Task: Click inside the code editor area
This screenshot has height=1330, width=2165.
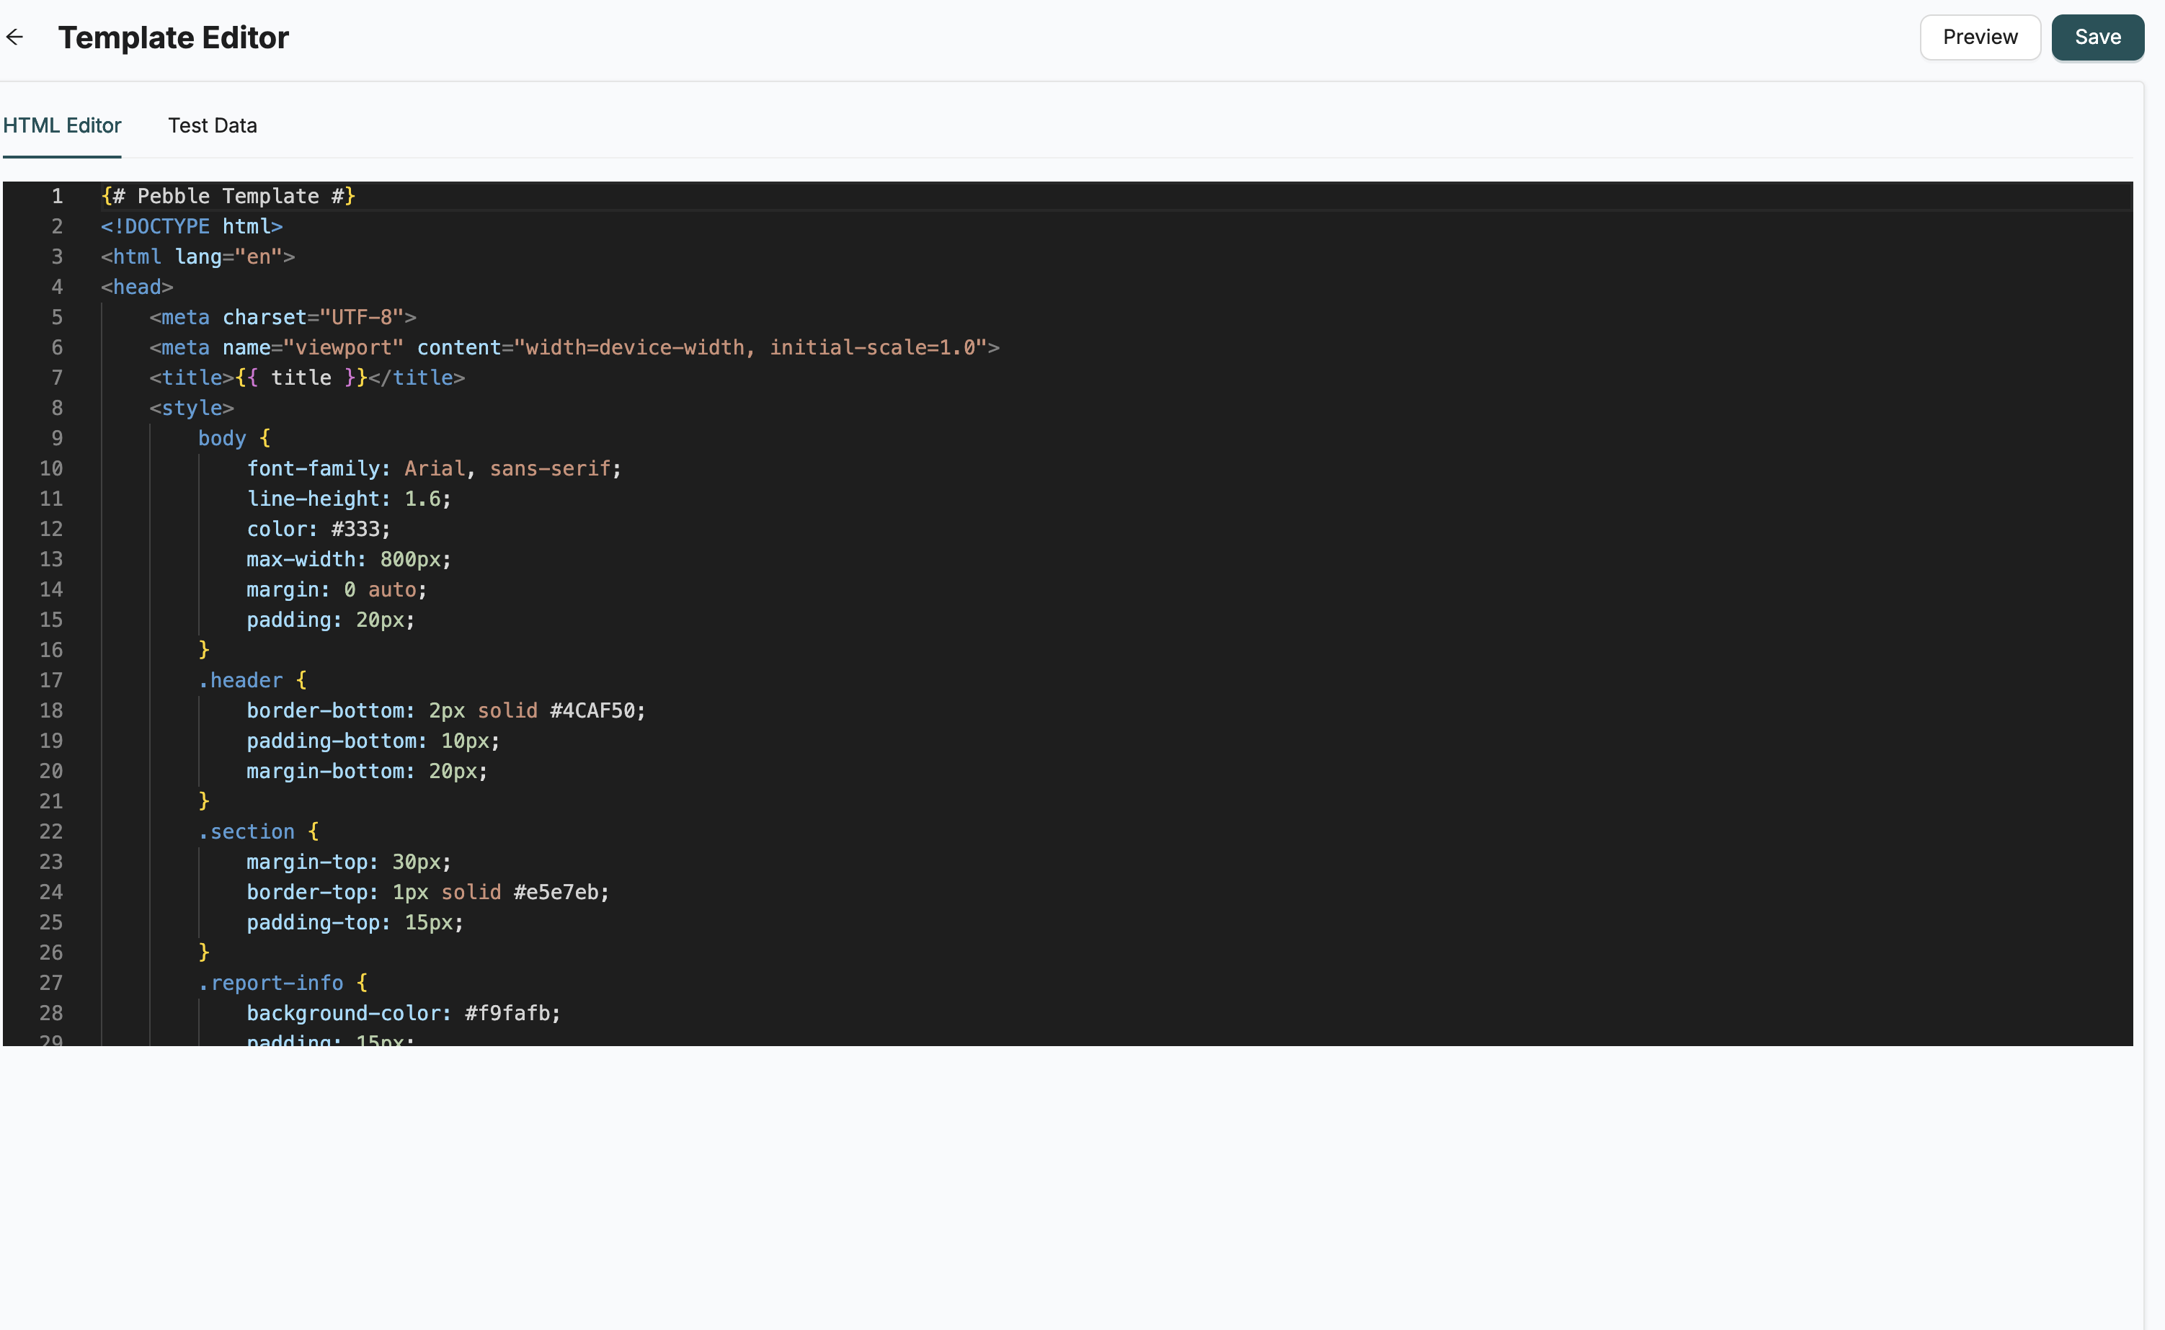Action: pos(1056,616)
